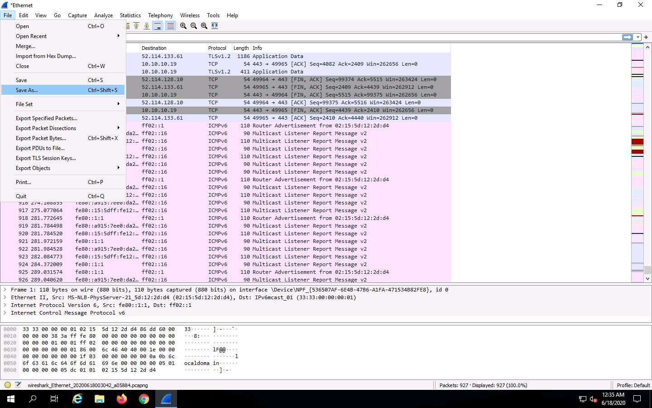Open Task View in taskbar
This screenshot has height=408, width=652.
pos(54,399)
